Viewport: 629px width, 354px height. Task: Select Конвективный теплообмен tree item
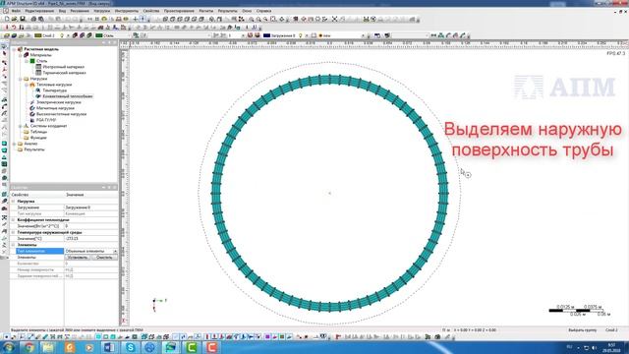click(68, 96)
